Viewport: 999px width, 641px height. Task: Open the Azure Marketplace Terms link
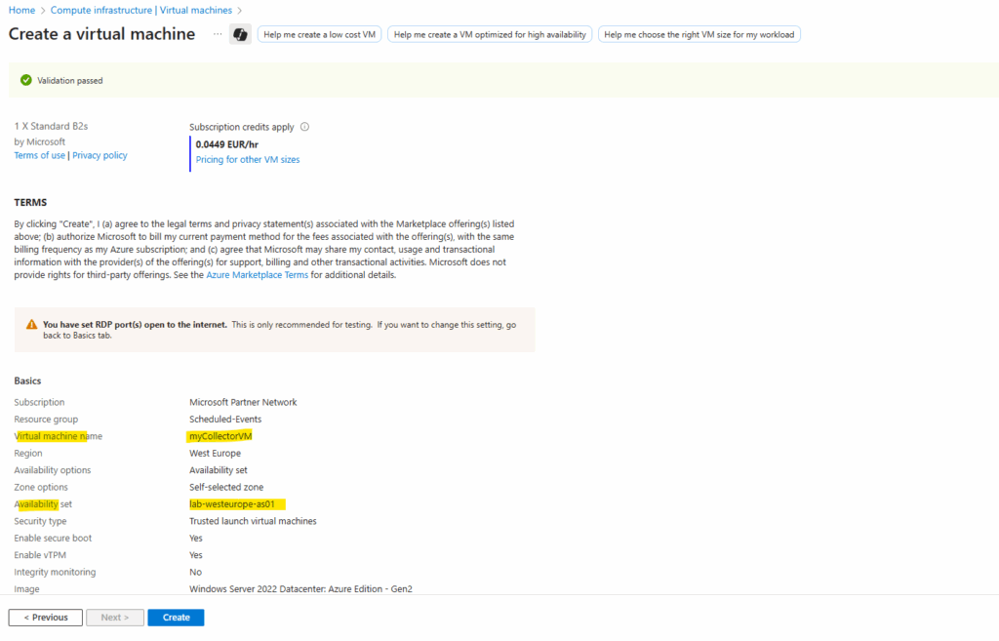[257, 274]
